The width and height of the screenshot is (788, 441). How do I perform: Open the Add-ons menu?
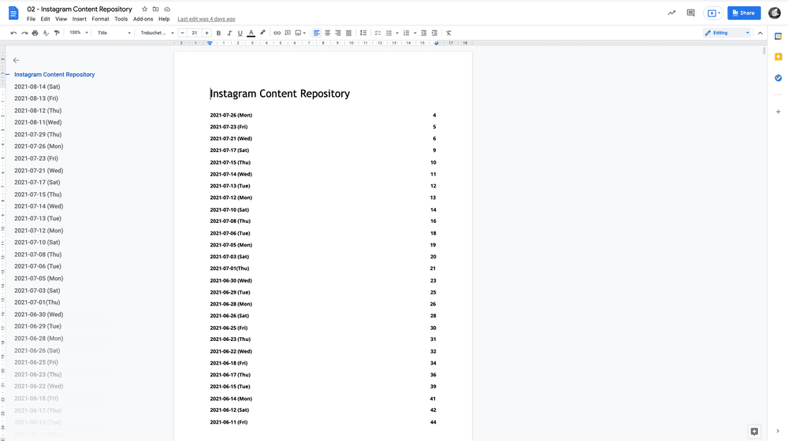[x=143, y=19]
